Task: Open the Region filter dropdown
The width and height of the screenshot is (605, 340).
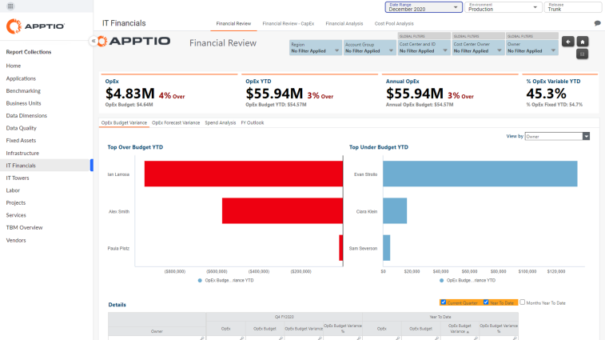Action: (x=315, y=47)
